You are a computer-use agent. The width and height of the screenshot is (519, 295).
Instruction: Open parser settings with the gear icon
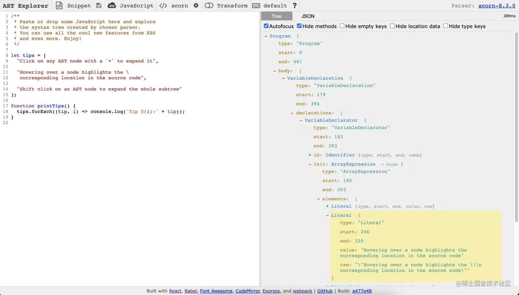pyautogui.click(x=196, y=5)
